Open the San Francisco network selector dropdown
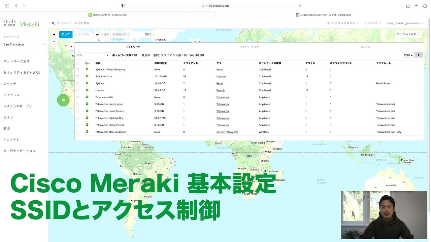This screenshot has width=431, height=242. [25, 44]
